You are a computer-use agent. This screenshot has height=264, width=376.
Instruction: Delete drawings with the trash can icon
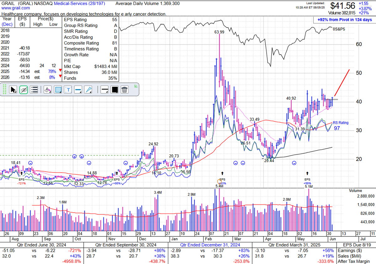coord(124,90)
